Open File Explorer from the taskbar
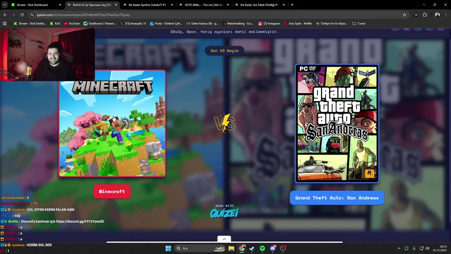This screenshot has width=451, height=254. tap(231, 248)
